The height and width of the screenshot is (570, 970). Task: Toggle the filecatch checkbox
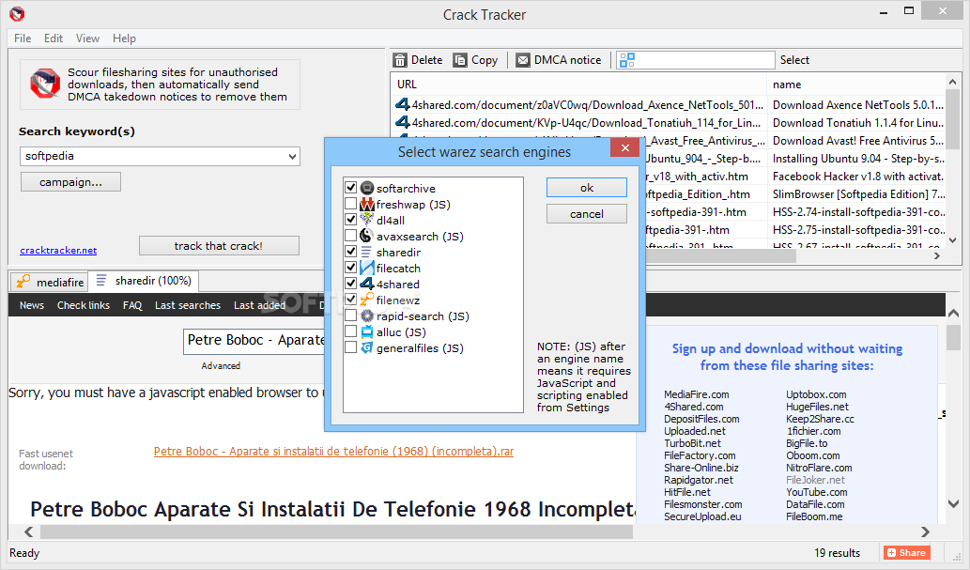[x=351, y=268]
